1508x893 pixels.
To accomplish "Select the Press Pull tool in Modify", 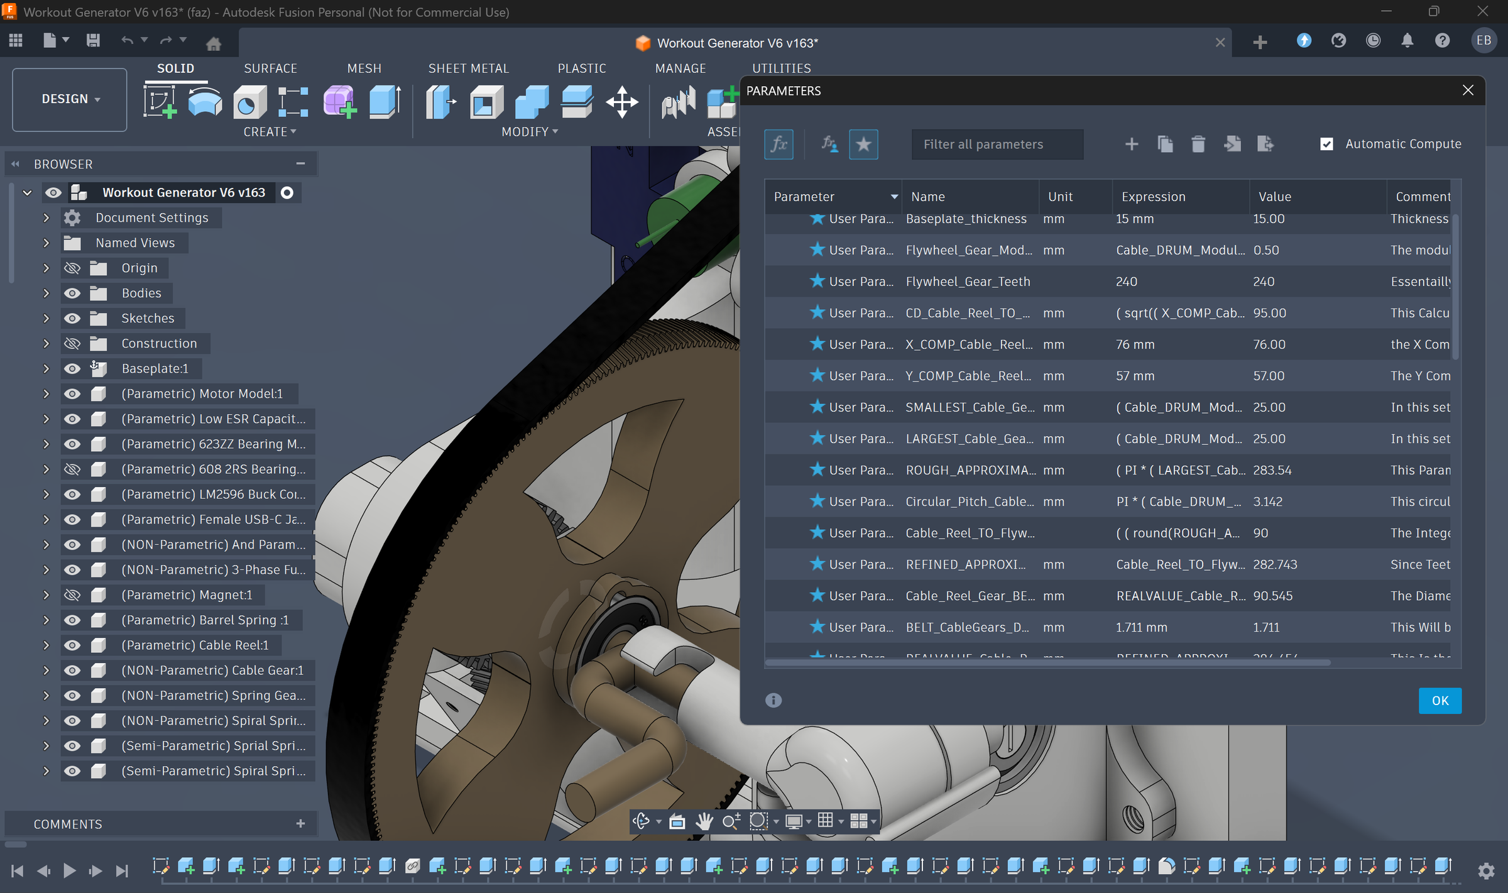I will click(440, 103).
